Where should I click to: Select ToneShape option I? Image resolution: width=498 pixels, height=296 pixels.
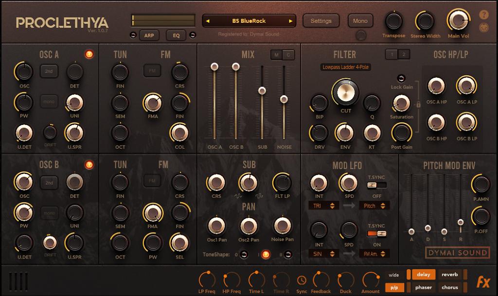pos(266,254)
